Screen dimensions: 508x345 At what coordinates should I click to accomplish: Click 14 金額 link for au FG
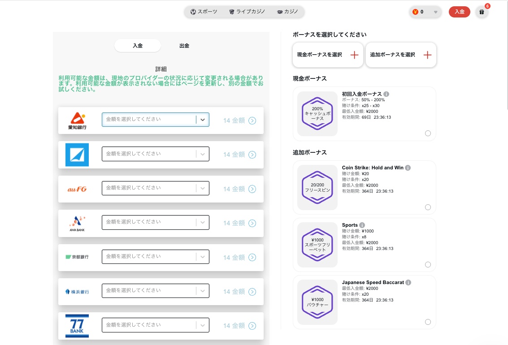[x=234, y=189]
